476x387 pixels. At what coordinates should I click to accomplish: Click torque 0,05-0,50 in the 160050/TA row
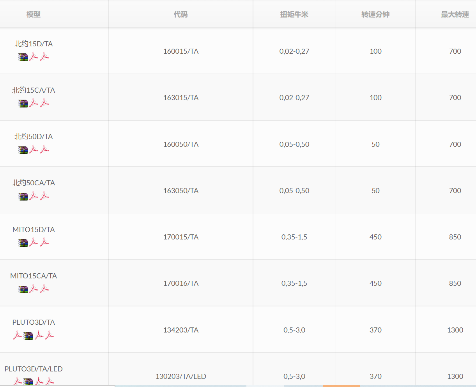coord(294,144)
